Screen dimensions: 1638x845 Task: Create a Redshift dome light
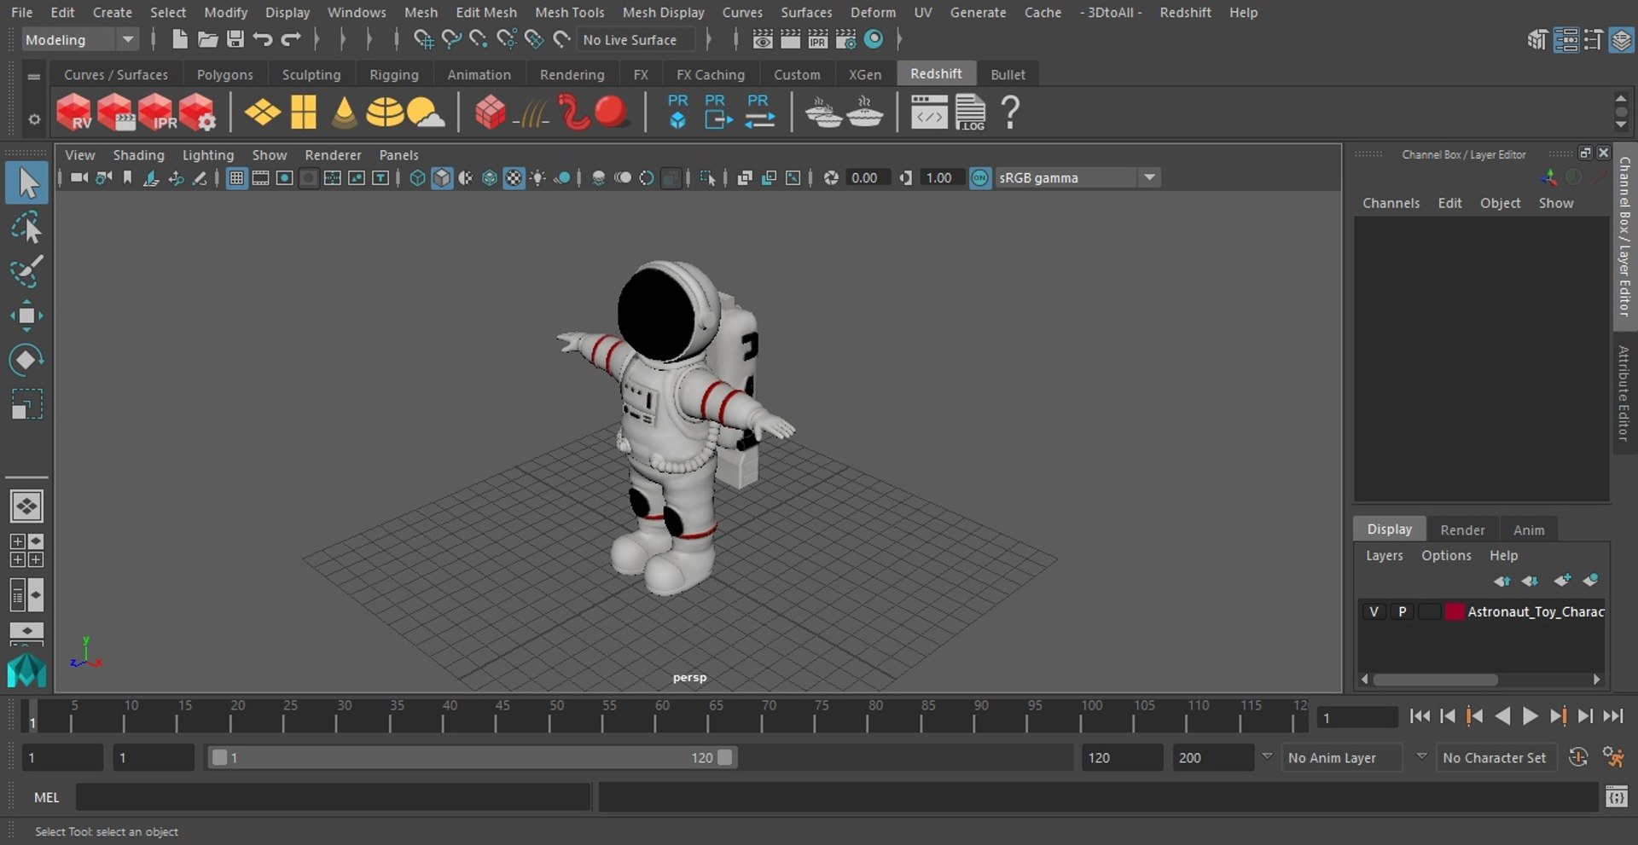[385, 113]
